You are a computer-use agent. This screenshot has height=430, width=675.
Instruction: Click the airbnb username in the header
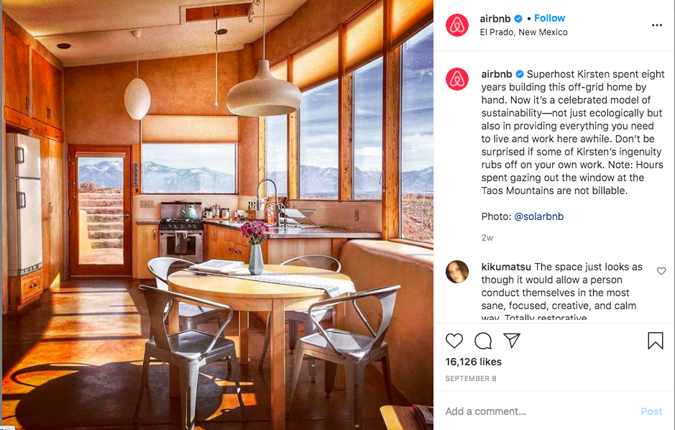pos(495,19)
